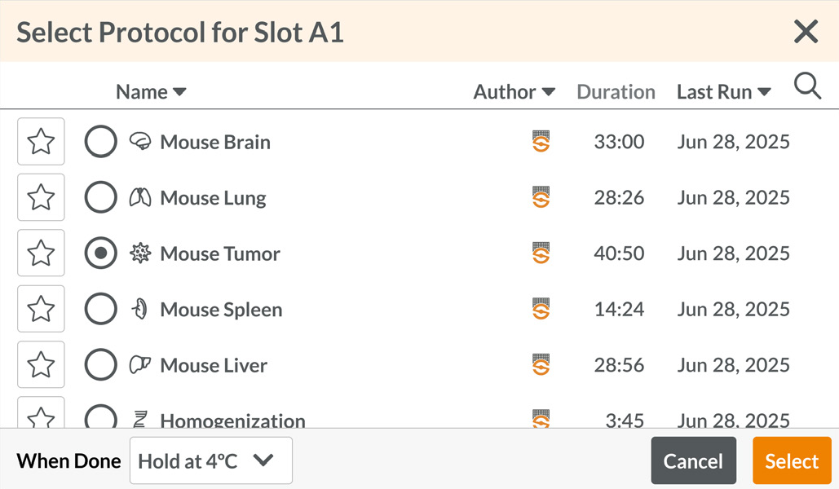Click the star beside Mouse Tumor
The image size is (839, 489).
pos(42,253)
